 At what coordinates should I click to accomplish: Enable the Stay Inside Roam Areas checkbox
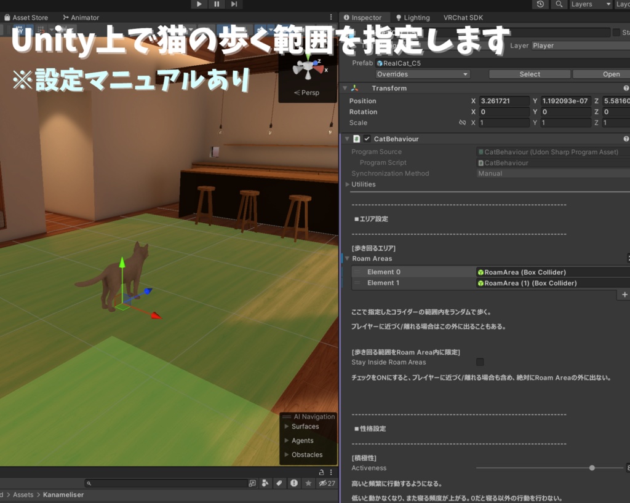pyautogui.click(x=480, y=362)
